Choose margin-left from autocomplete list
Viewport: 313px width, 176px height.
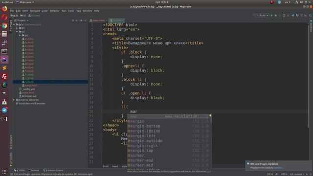169,136
